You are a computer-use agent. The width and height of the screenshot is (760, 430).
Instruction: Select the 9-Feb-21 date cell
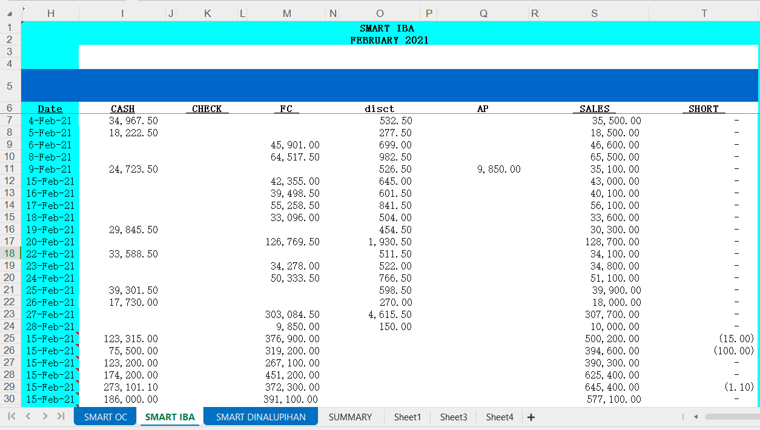click(x=50, y=169)
